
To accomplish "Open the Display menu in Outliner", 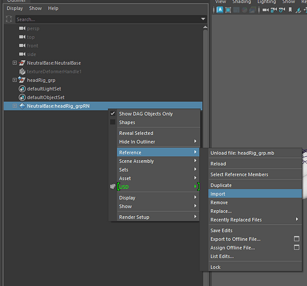I will pyautogui.click(x=15, y=9).
